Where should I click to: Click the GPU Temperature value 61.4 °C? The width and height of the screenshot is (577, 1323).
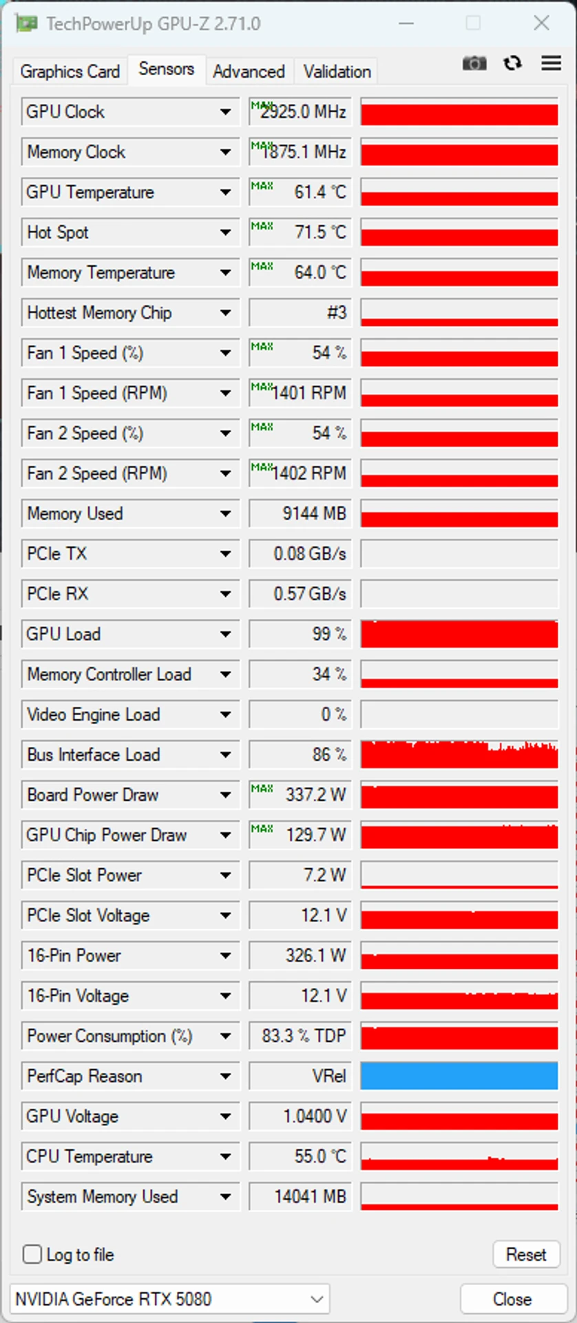[x=300, y=192]
